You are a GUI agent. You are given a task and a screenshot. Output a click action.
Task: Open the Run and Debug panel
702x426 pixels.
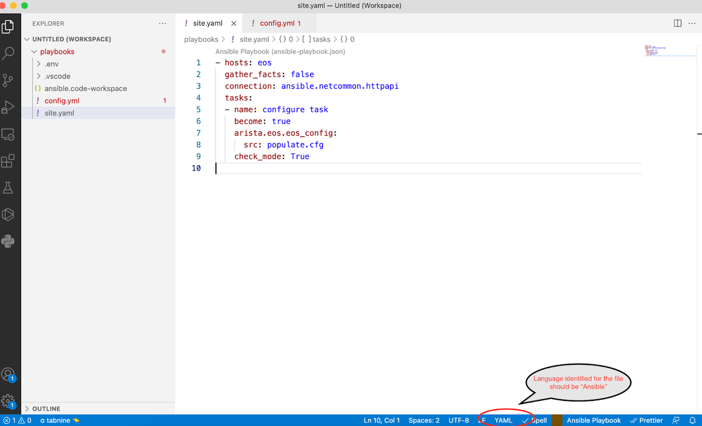(10, 107)
